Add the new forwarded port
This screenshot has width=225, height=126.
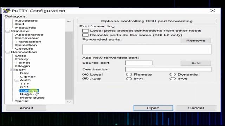pos(196,63)
